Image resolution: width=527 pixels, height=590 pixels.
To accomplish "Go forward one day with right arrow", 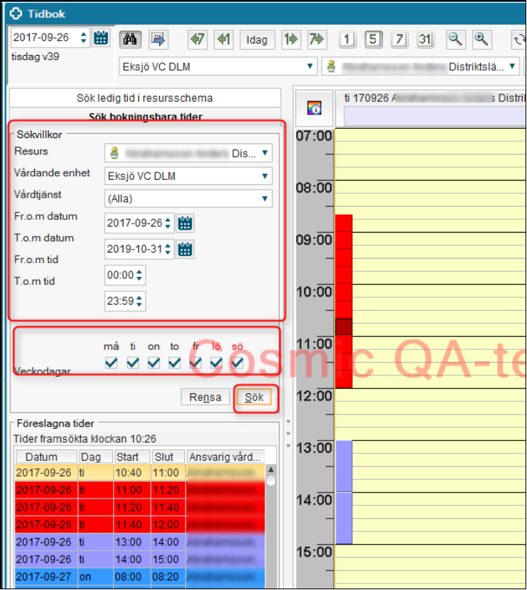I will point(290,39).
